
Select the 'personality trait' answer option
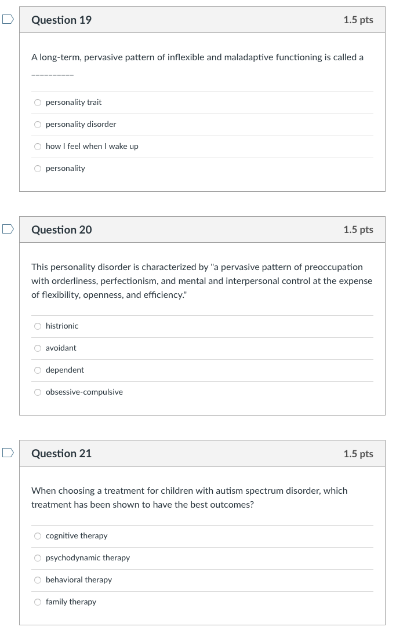[x=37, y=102]
